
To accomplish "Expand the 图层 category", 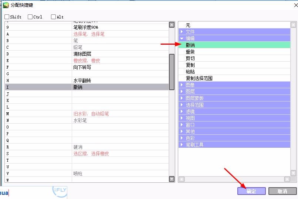I will coord(182,92).
